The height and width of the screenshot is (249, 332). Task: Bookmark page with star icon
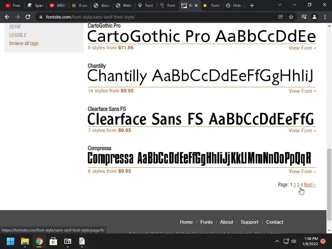[x=291, y=17]
